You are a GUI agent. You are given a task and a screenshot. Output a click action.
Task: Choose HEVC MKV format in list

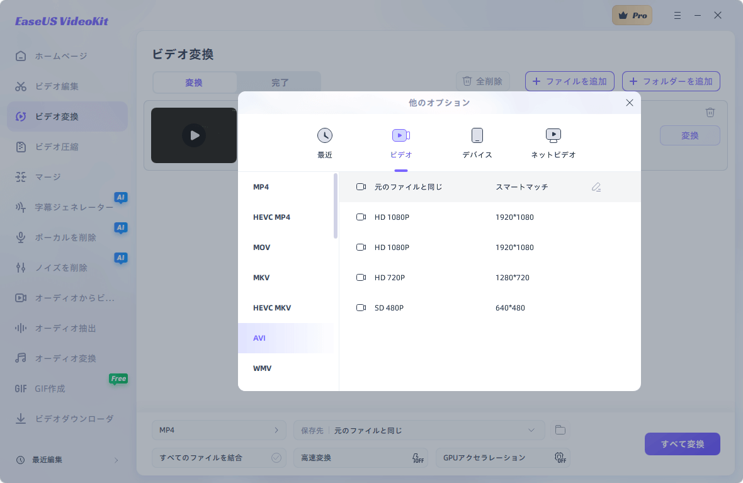click(286, 308)
